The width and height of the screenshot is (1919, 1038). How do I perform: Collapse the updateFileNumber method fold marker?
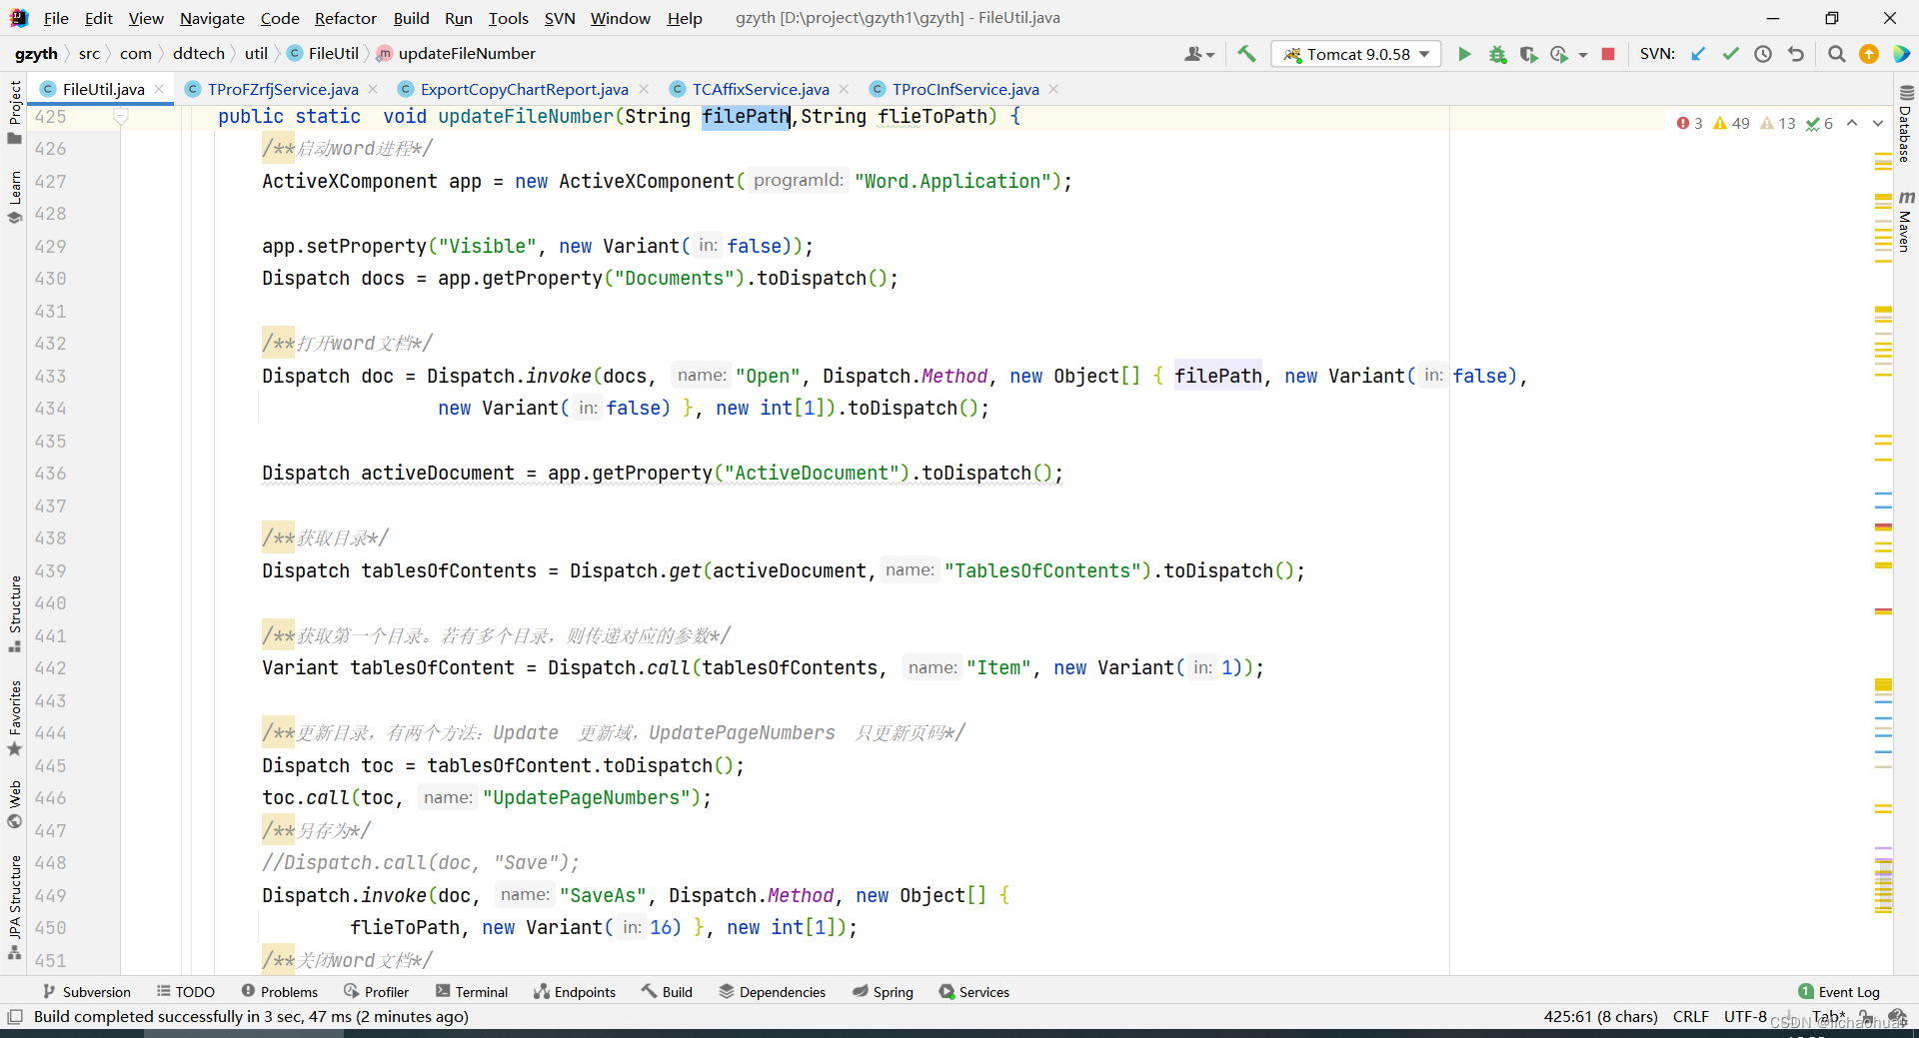click(x=121, y=117)
